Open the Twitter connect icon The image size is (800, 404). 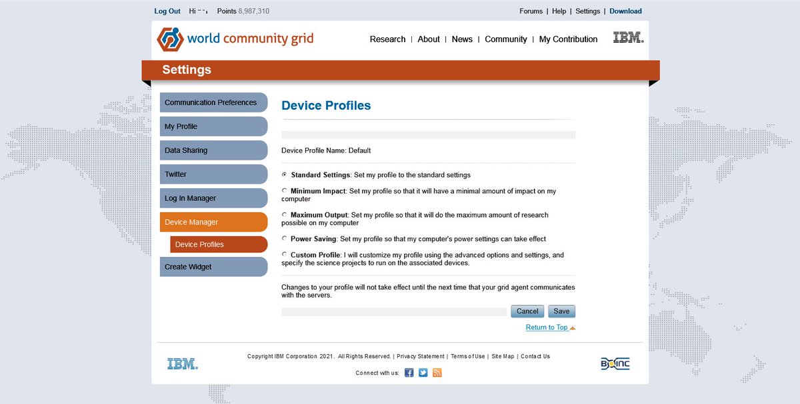(423, 373)
